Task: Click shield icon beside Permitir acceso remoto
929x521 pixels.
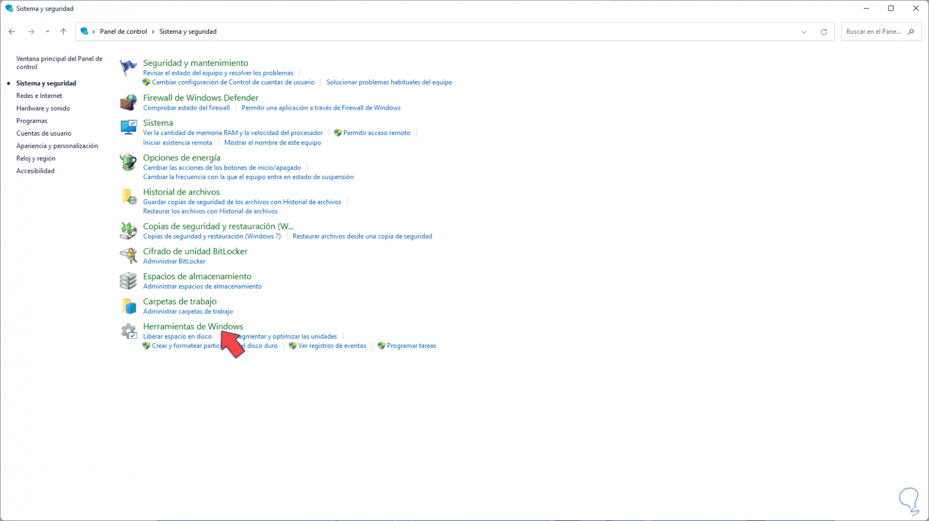Action: coord(338,133)
